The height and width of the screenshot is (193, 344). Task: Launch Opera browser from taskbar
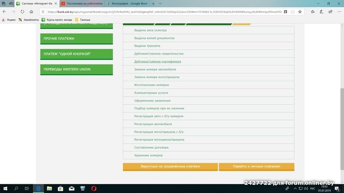coord(94,188)
